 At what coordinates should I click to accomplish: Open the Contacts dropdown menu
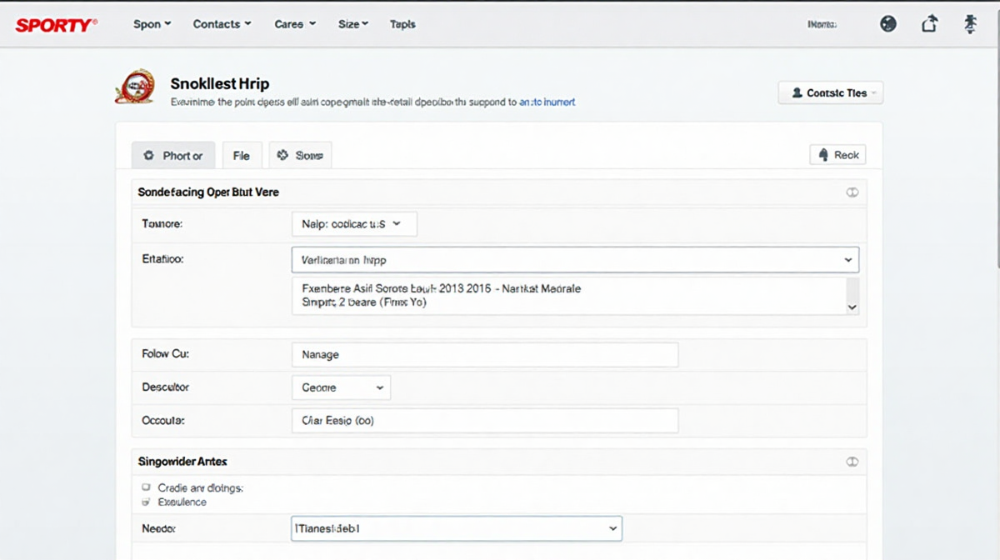(x=222, y=24)
